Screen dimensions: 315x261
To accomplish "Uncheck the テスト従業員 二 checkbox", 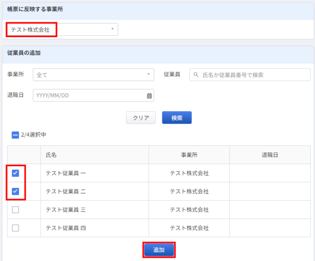I will (x=15, y=191).
